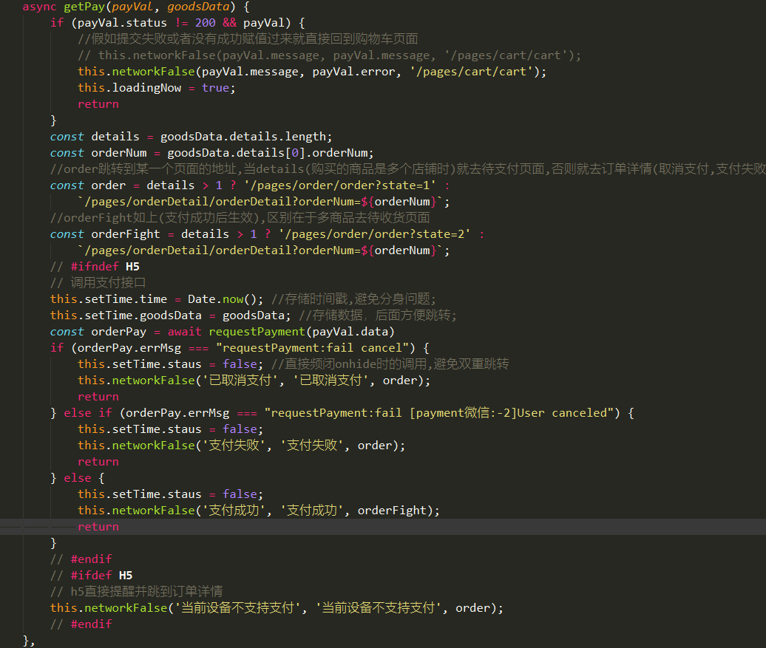Click the commented-out this.networkFalse line
766x648 pixels.
tap(329, 55)
